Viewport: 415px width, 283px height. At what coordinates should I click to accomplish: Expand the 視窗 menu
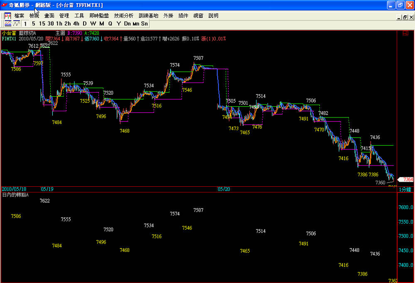[x=198, y=16]
